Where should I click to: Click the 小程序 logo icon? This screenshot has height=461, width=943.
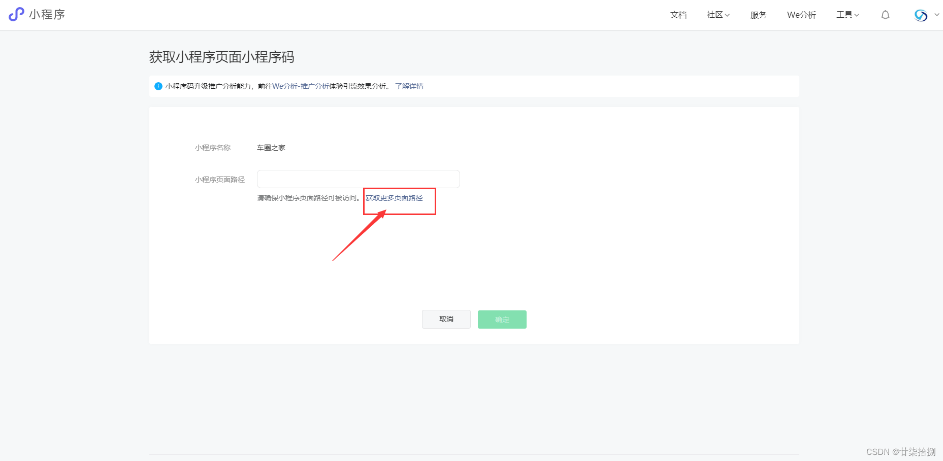click(16, 14)
